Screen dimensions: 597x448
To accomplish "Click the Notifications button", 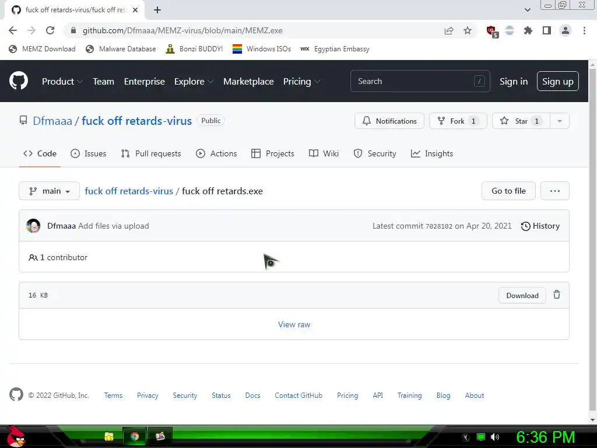I will coord(389,121).
